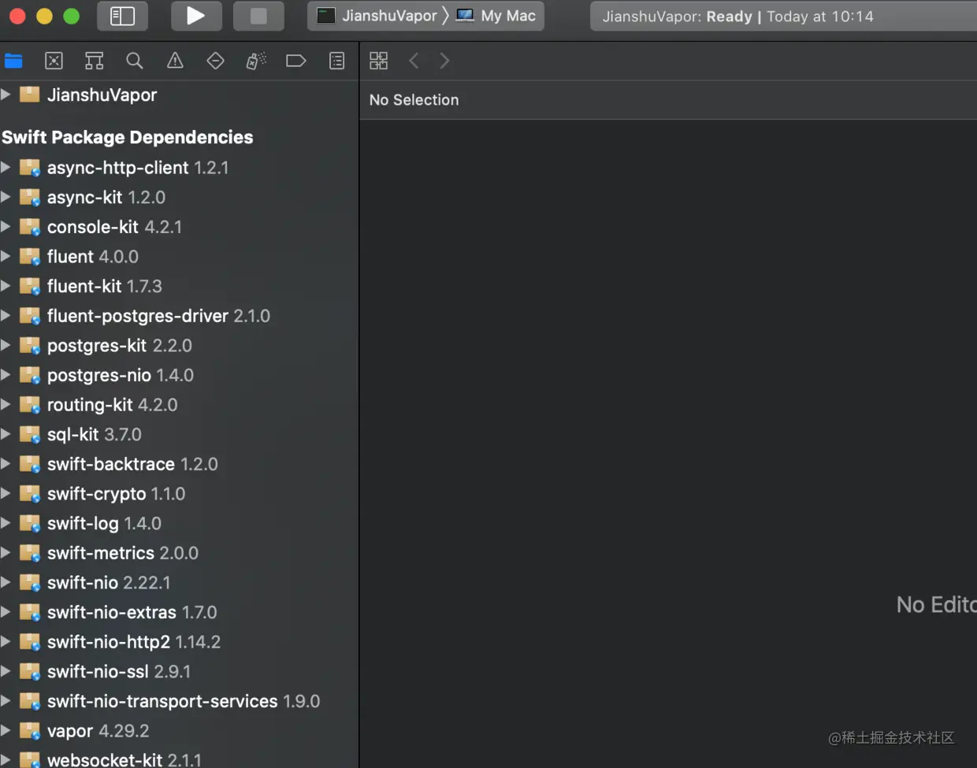Expand the JianshuVapor project disclosure triangle
Screen dimensions: 977x768
click(6, 95)
